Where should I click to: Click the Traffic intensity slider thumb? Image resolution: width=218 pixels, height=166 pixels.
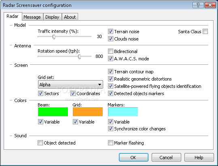pyautogui.click(x=54, y=37)
